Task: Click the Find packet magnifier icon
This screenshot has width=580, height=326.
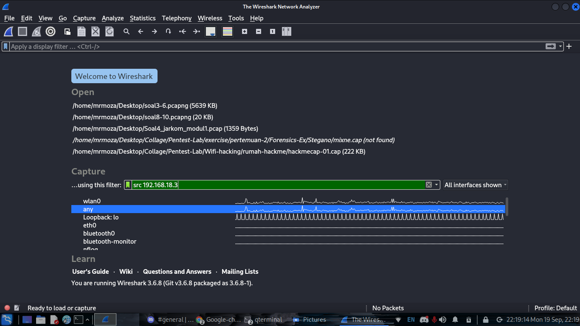Action: coord(127,31)
